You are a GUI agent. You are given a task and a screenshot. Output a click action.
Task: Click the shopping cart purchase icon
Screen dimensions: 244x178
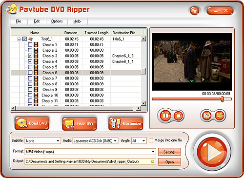tap(195, 11)
